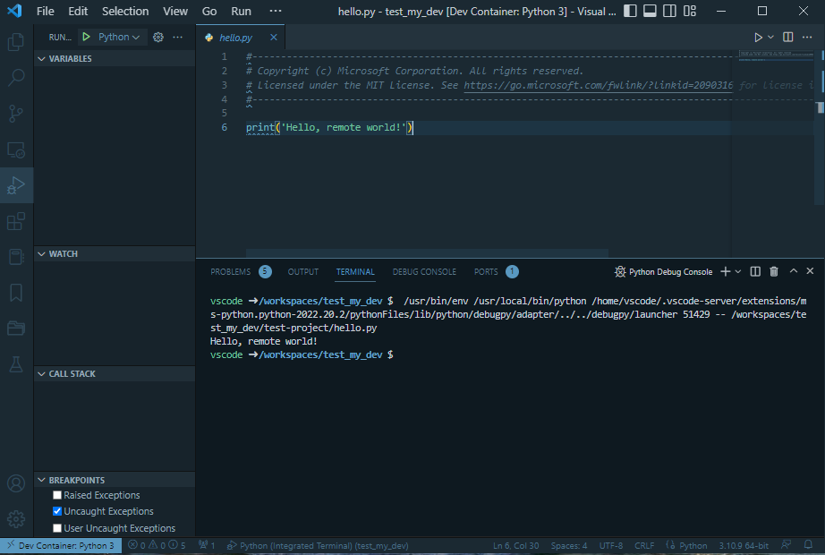Viewport: 825px width, 555px height.
Task: Close the hello.py tab
Action: coord(274,38)
